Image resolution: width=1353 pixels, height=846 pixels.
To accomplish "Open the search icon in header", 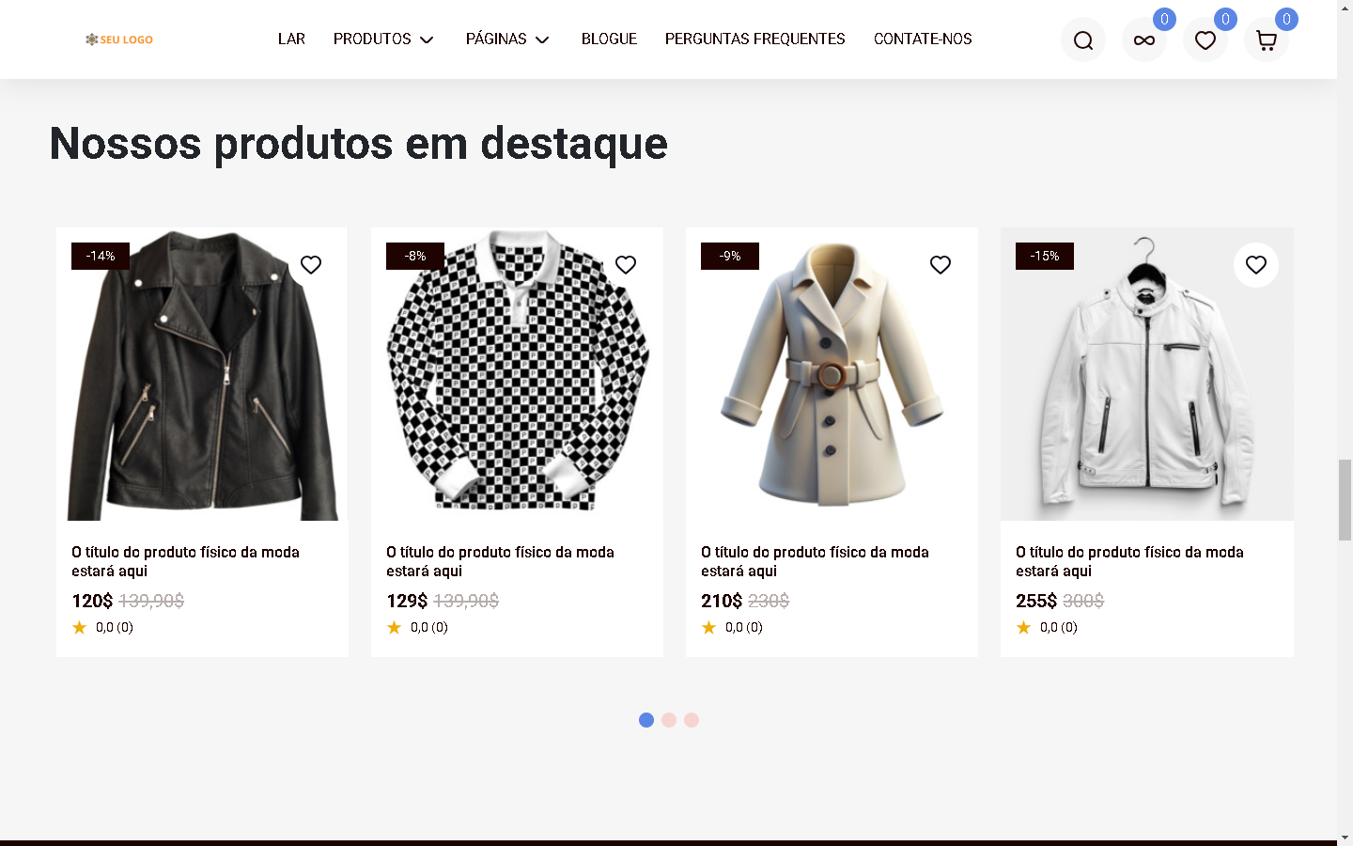I will click(1083, 40).
